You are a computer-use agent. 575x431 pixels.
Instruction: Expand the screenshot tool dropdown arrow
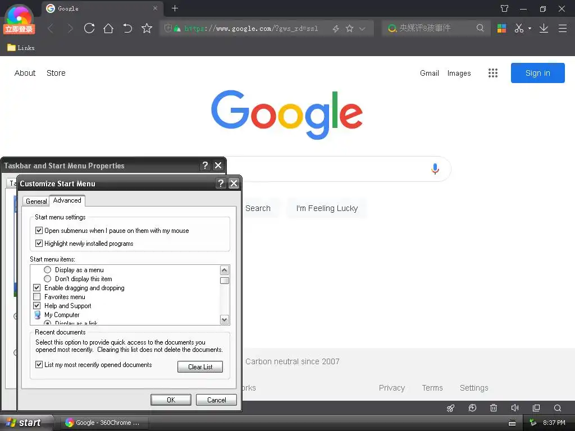[530, 28]
